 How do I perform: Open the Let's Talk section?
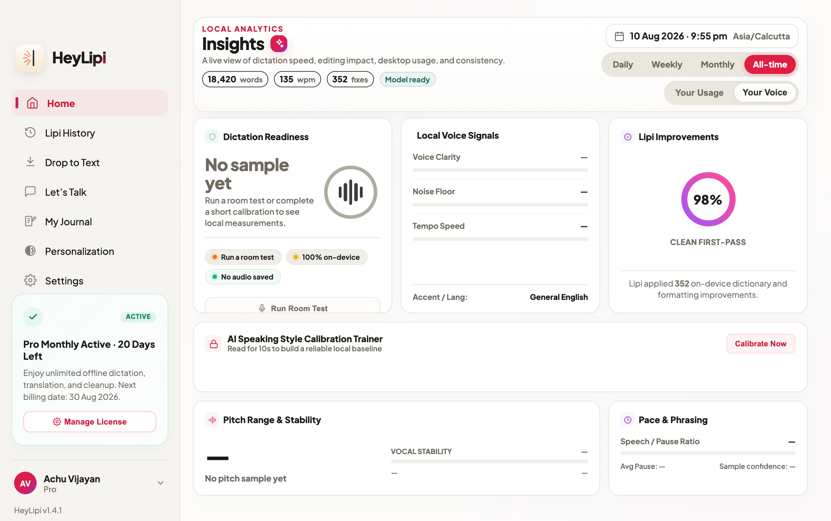(90, 192)
